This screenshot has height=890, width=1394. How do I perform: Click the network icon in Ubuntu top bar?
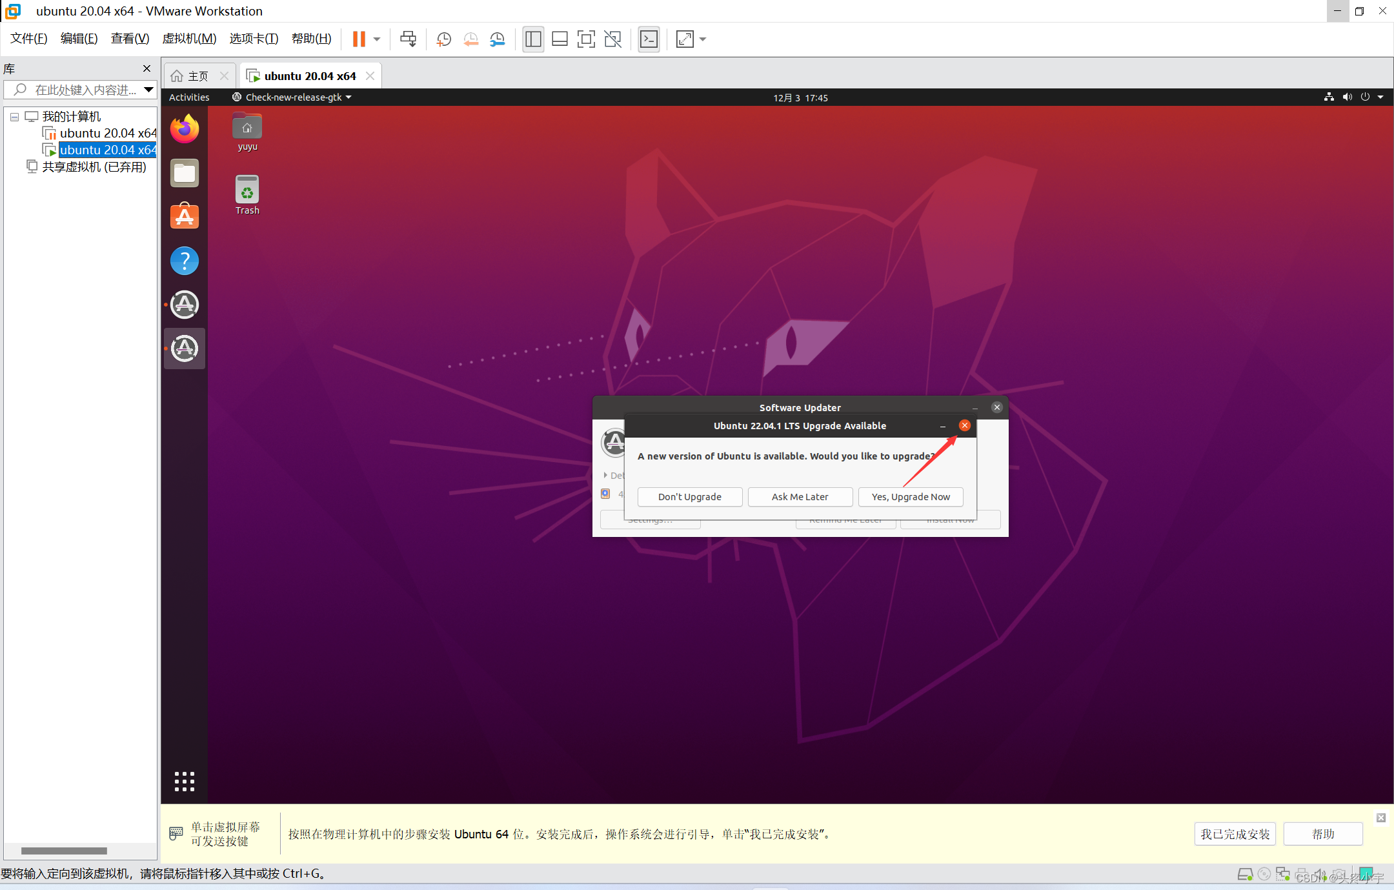pyautogui.click(x=1329, y=97)
